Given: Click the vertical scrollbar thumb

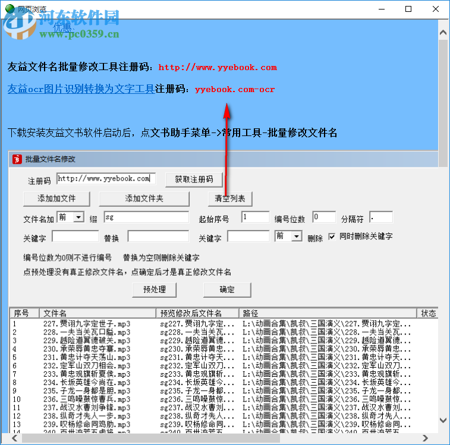Looking at the screenshot, I should tap(443, 103).
